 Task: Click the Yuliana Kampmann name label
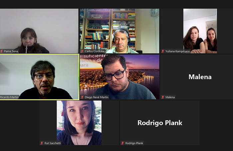[177, 51]
